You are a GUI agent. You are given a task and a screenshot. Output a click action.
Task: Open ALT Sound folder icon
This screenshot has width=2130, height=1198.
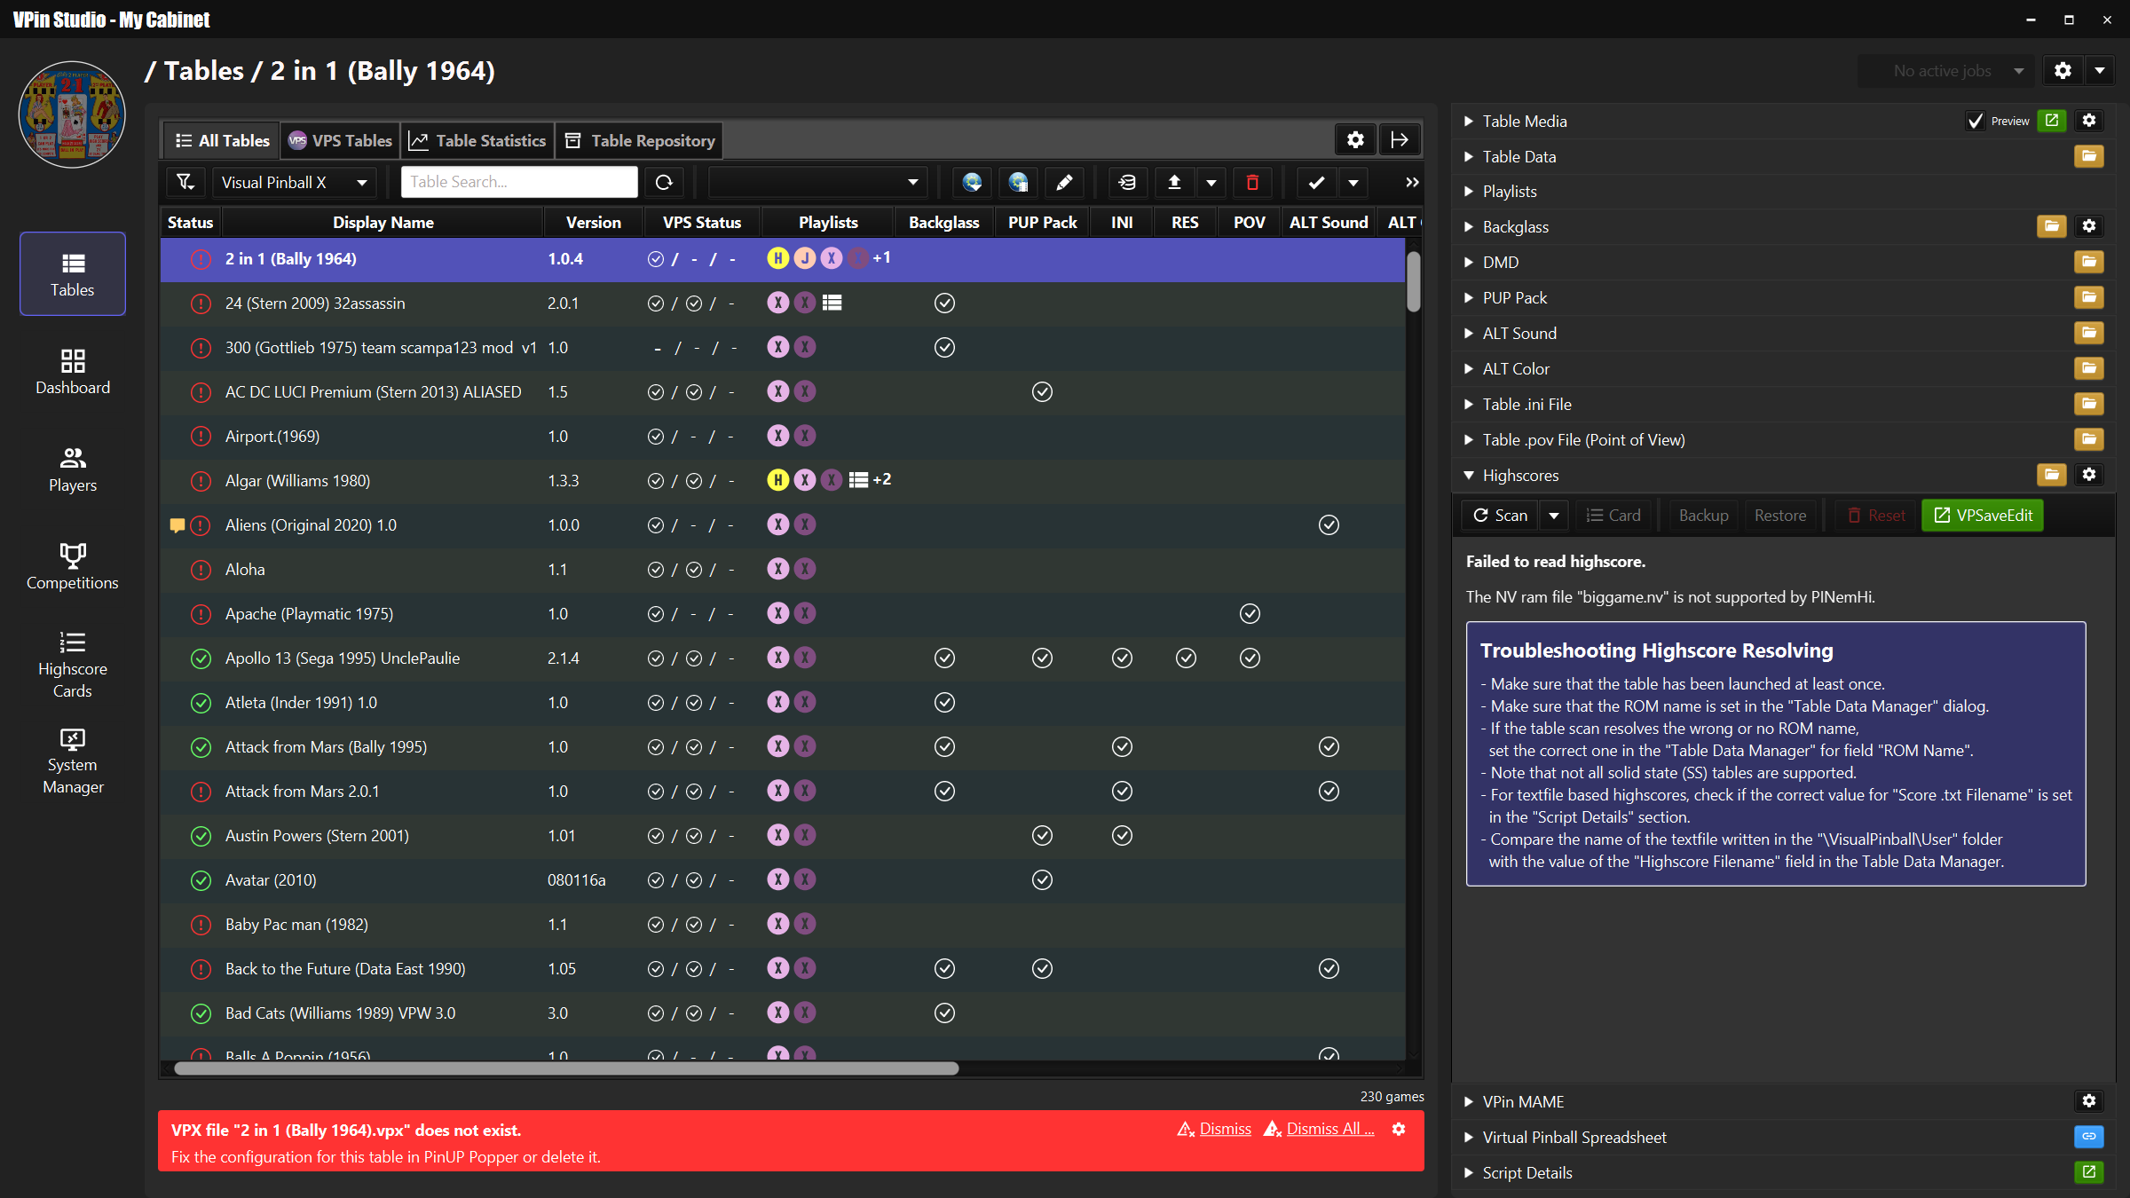(x=2089, y=333)
